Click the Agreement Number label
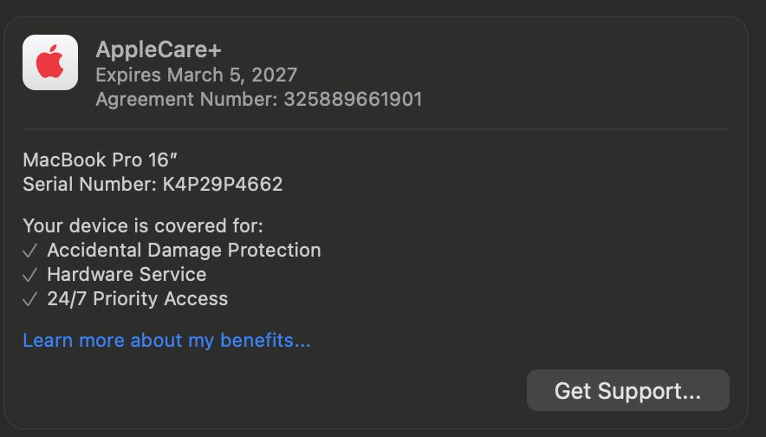The height and width of the screenshot is (437, 766). pyautogui.click(x=186, y=99)
